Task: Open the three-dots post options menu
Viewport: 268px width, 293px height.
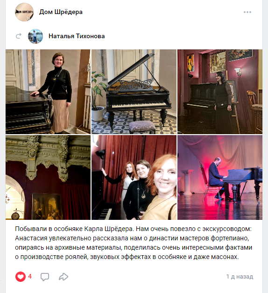Action: pyautogui.click(x=247, y=12)
